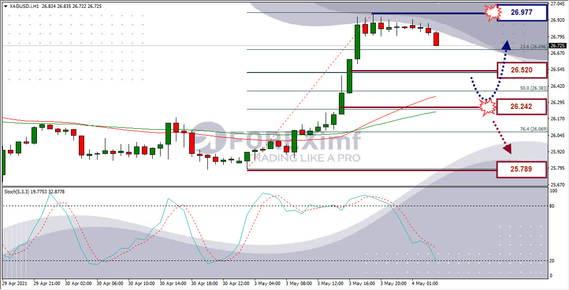Image resolution: width=569 pixels, height=290 pixels.
Task: Click the 25.670 price axis label
Action: pyautogui.click(x=557, y=184)
